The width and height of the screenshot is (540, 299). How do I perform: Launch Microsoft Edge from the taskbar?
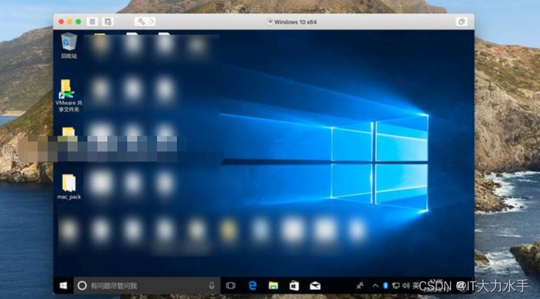252,286
